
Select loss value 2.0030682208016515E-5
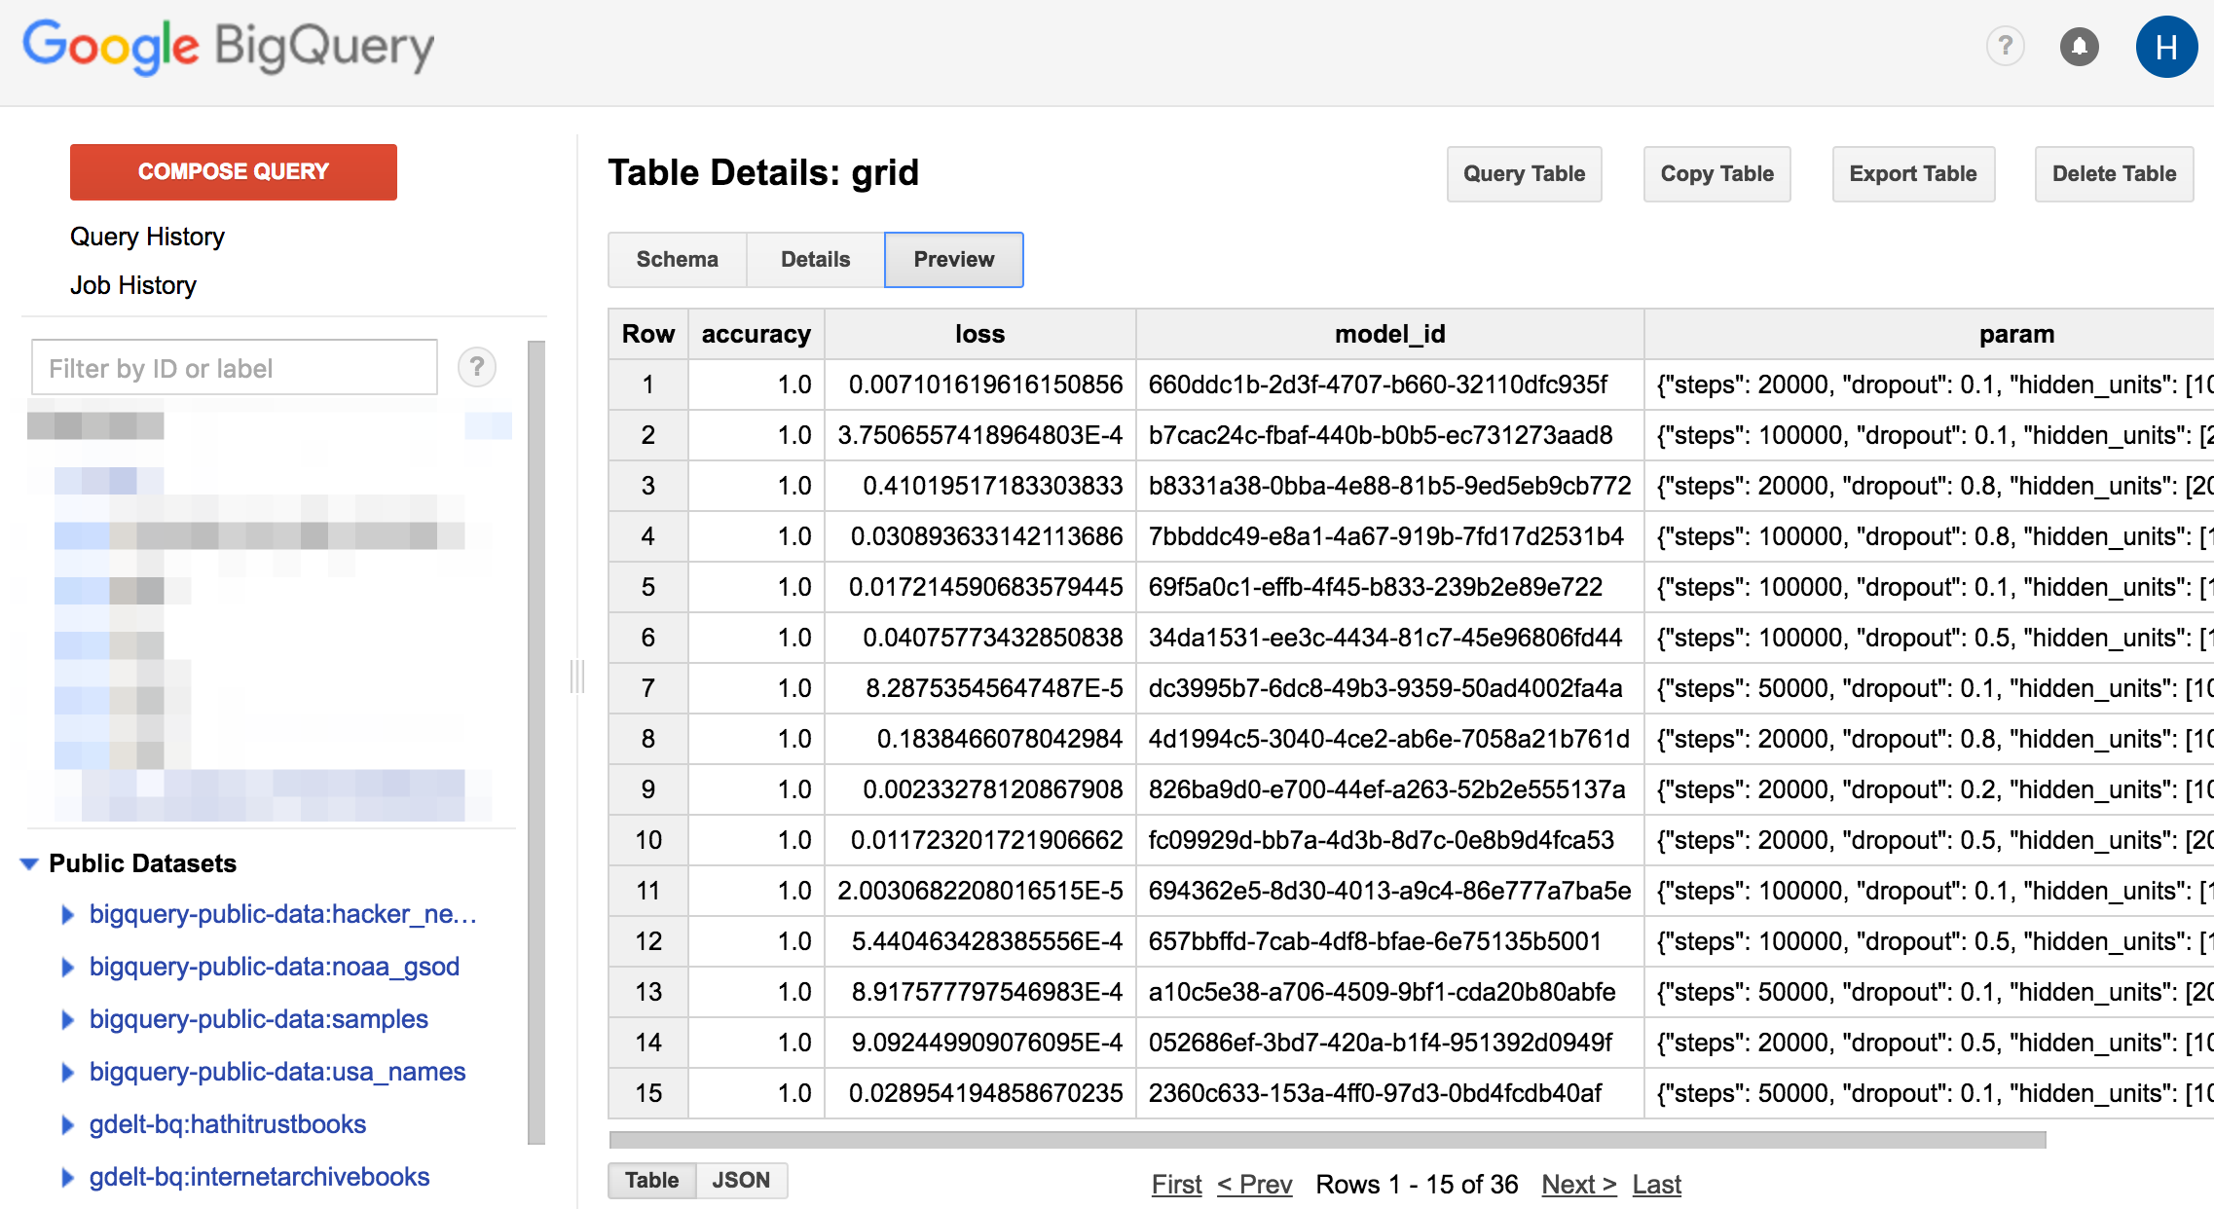(x=979, y=891)
